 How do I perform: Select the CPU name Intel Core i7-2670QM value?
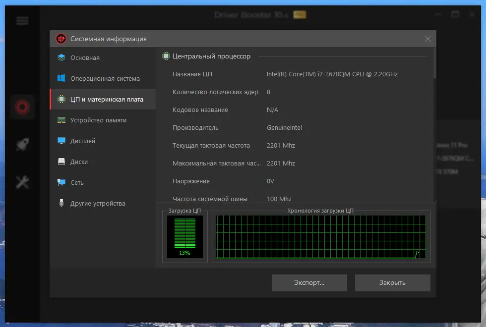coord(332,74)
